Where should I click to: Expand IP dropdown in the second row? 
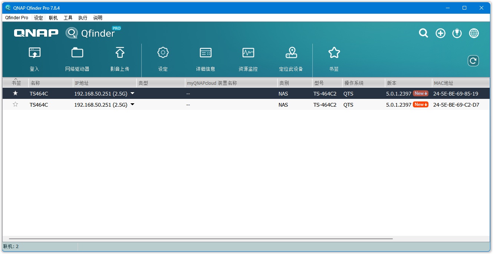132,105
